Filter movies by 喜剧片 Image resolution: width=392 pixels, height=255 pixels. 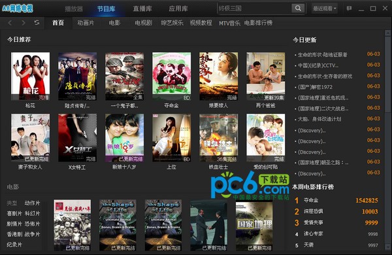[14, 213]
